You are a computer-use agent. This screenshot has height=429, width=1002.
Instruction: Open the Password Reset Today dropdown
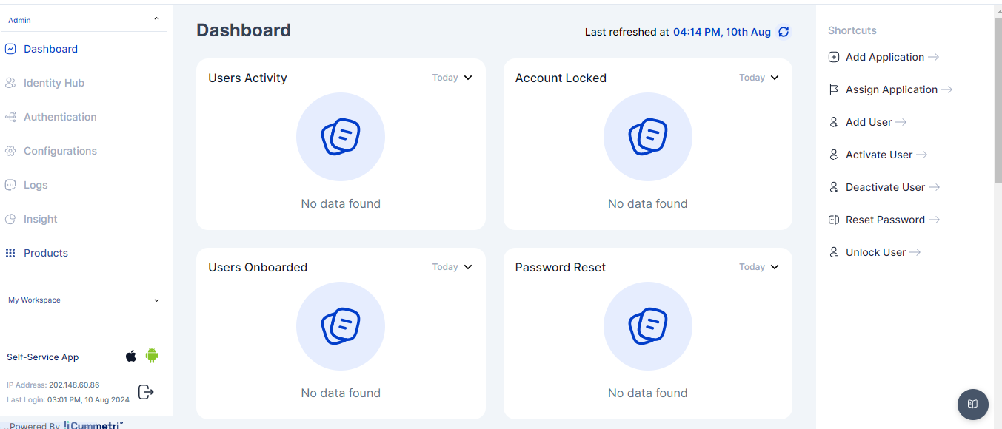pyautogui.click(x=759, y=267)
